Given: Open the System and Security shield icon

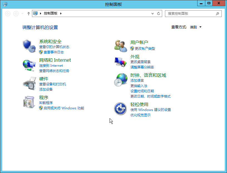Looking at the screenshot, I should (x=29, y=46).
